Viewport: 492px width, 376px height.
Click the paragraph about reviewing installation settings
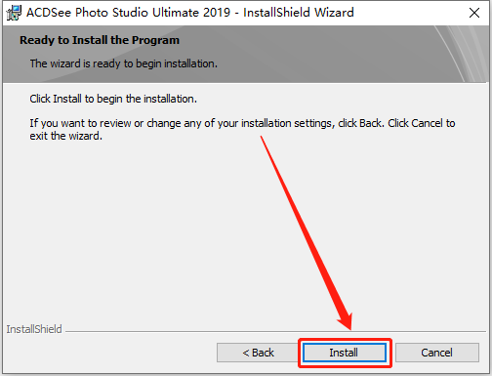[242, 129]
